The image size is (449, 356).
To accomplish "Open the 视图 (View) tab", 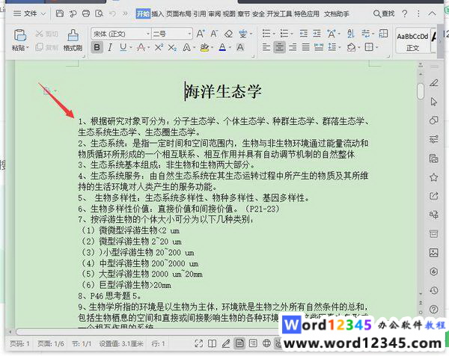I will coord(229,13).
